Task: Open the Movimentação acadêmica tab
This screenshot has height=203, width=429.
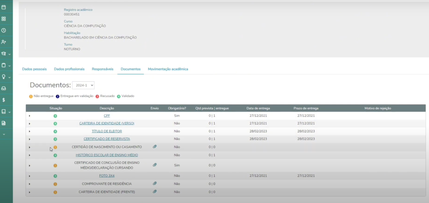Action: 168,69
